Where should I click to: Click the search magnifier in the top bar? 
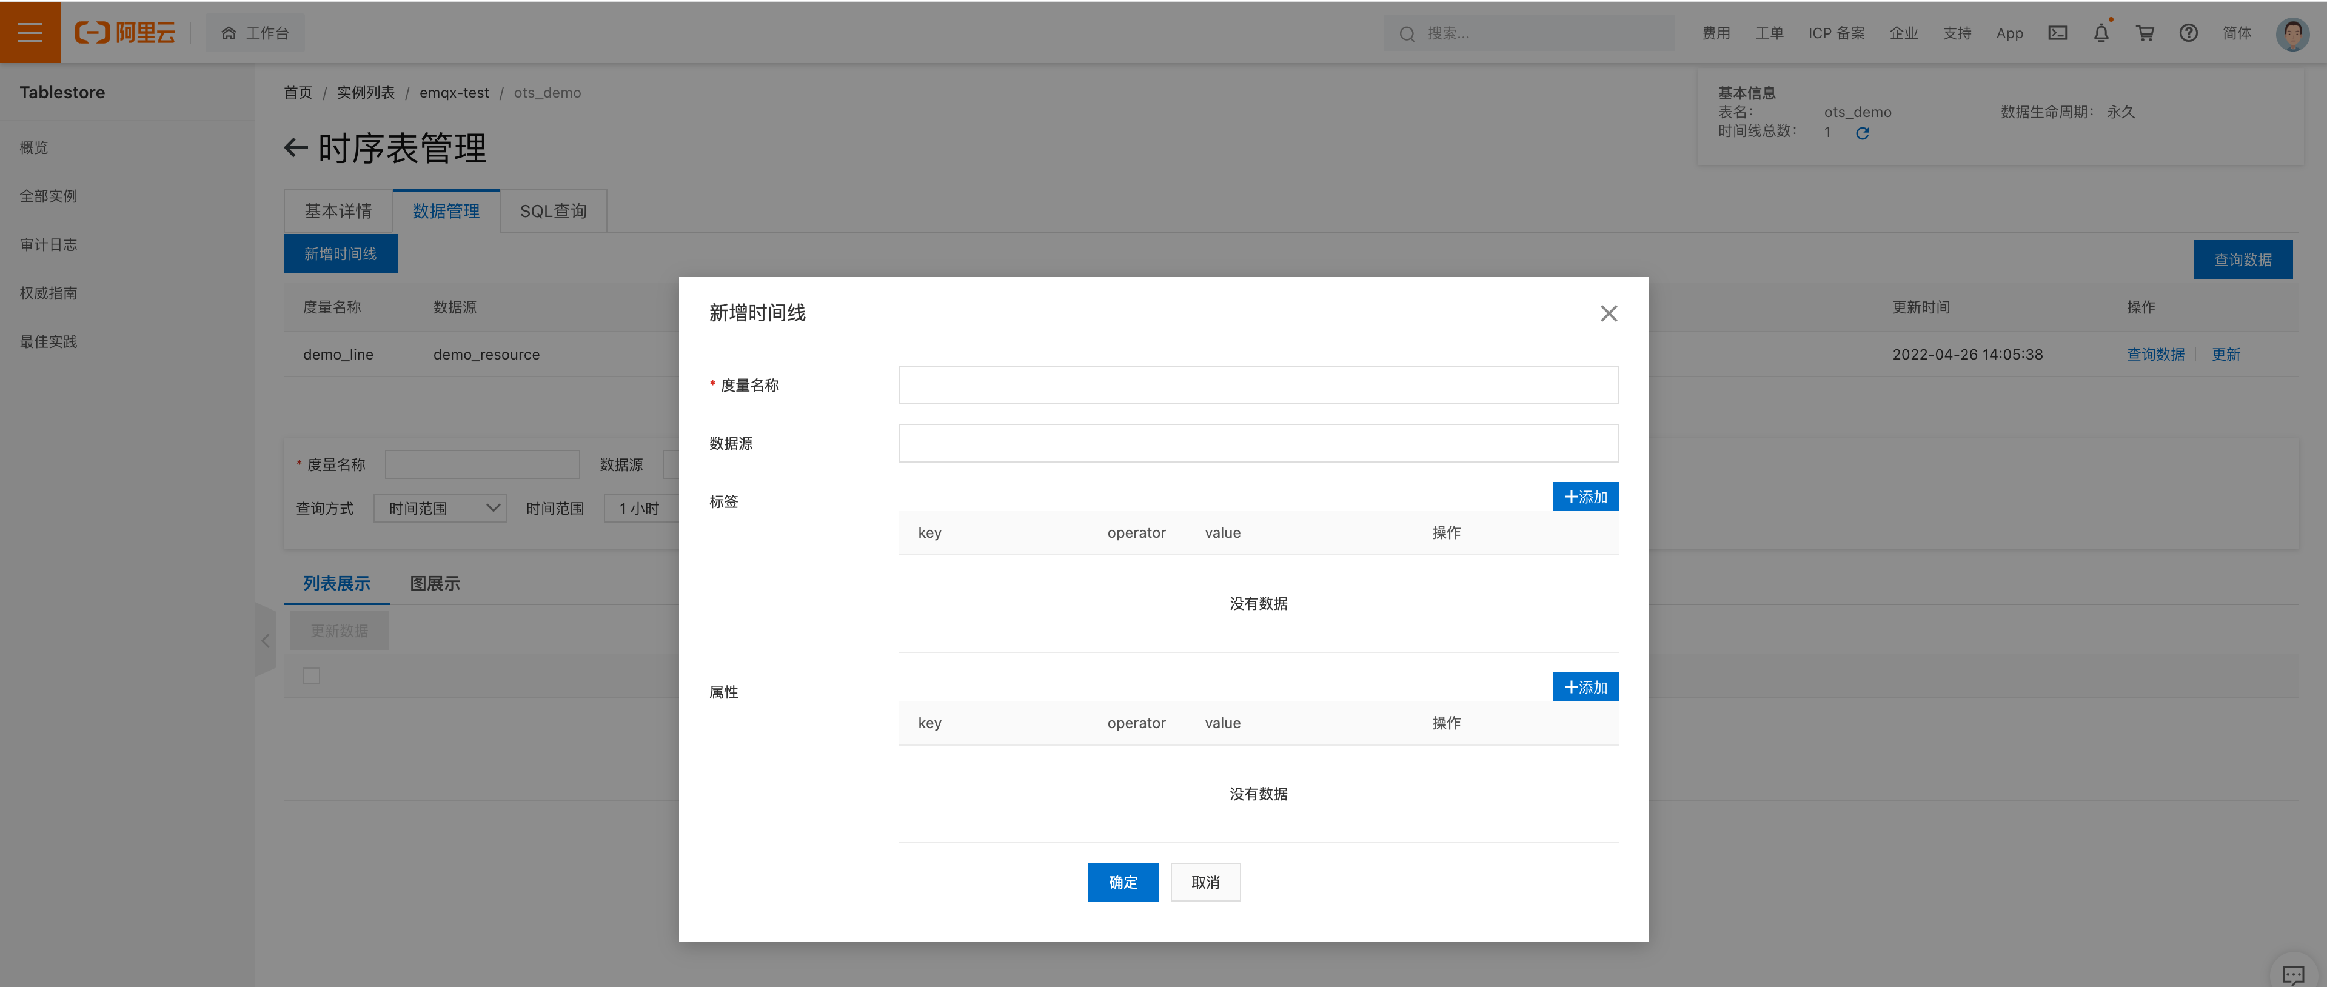tap(1407, 33)
